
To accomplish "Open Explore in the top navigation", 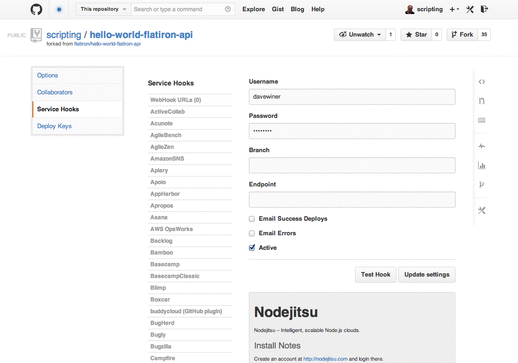I will 254,9.
